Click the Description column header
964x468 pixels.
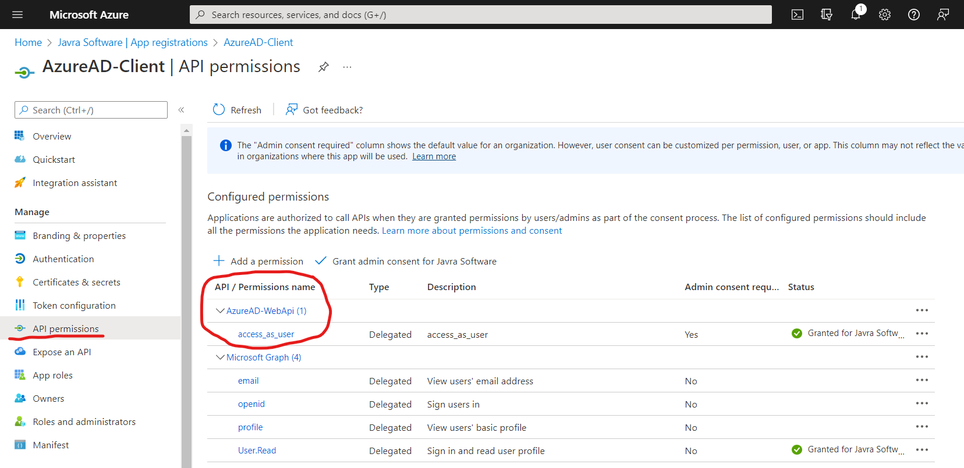point(452,287)
